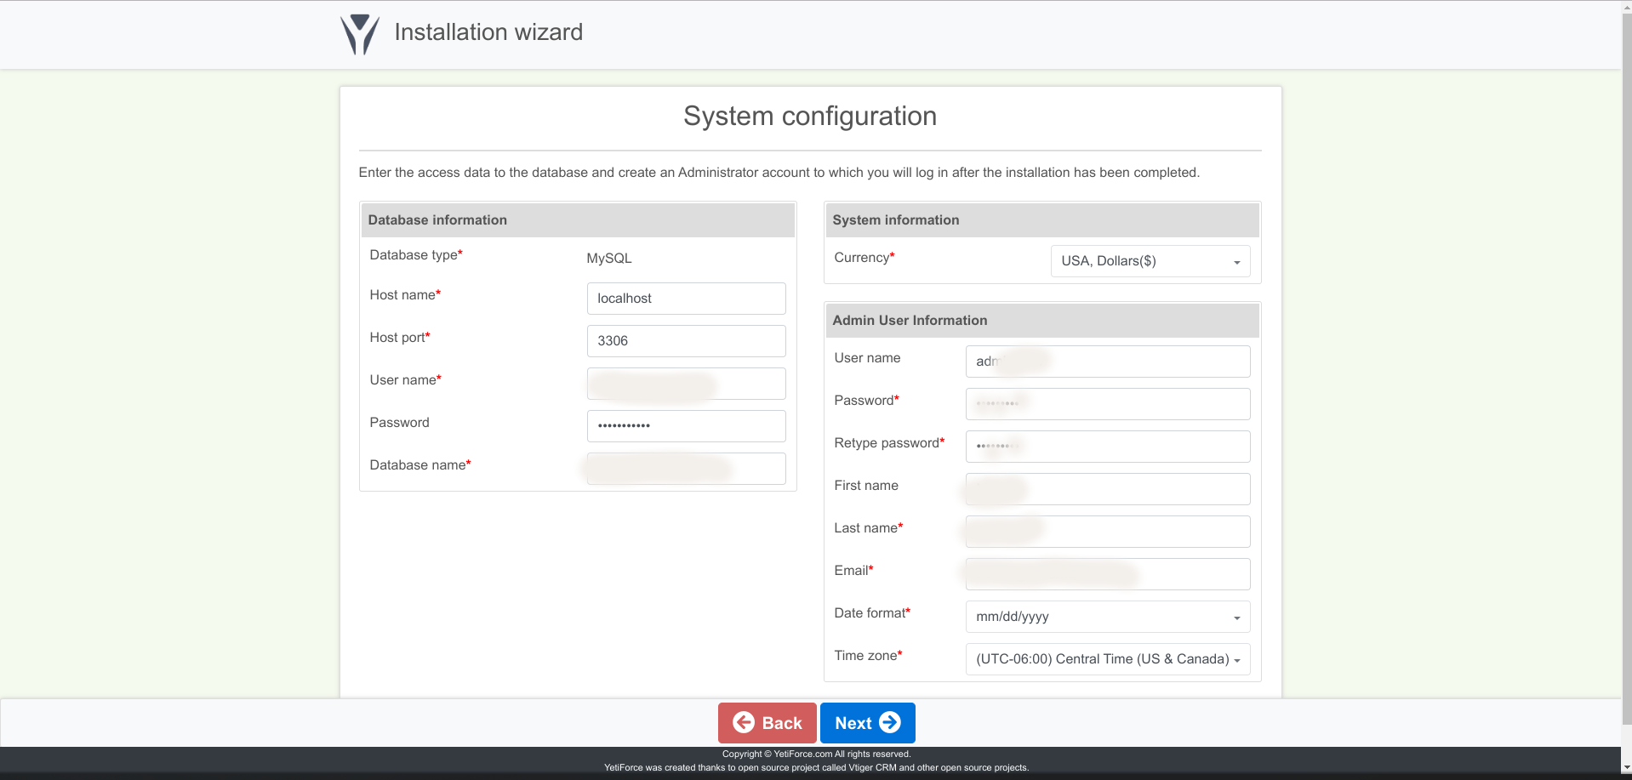Screen dimensions: 1632x780
Task: Click the left arrow icon in Back
Action: (x=744, y=722)
